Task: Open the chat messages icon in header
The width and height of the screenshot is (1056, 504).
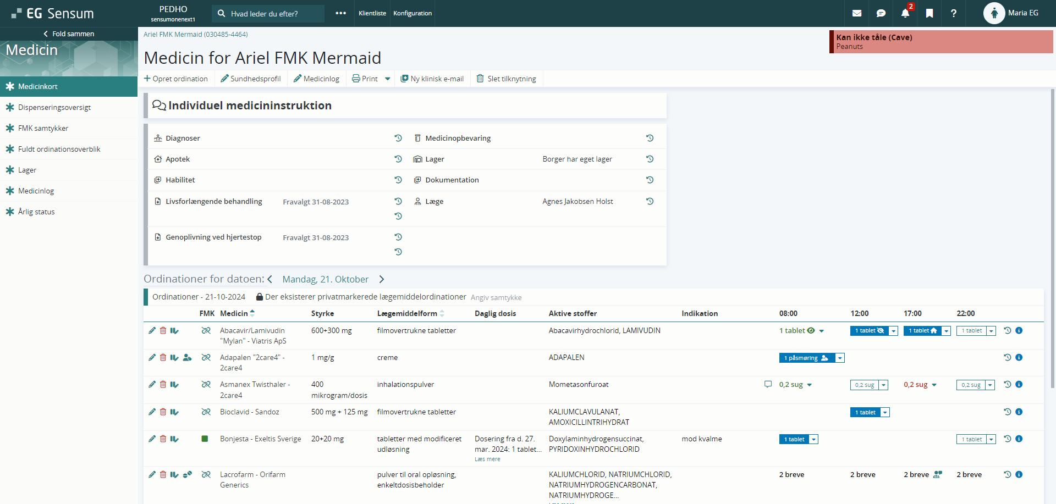Action: (x=881, y=13)
